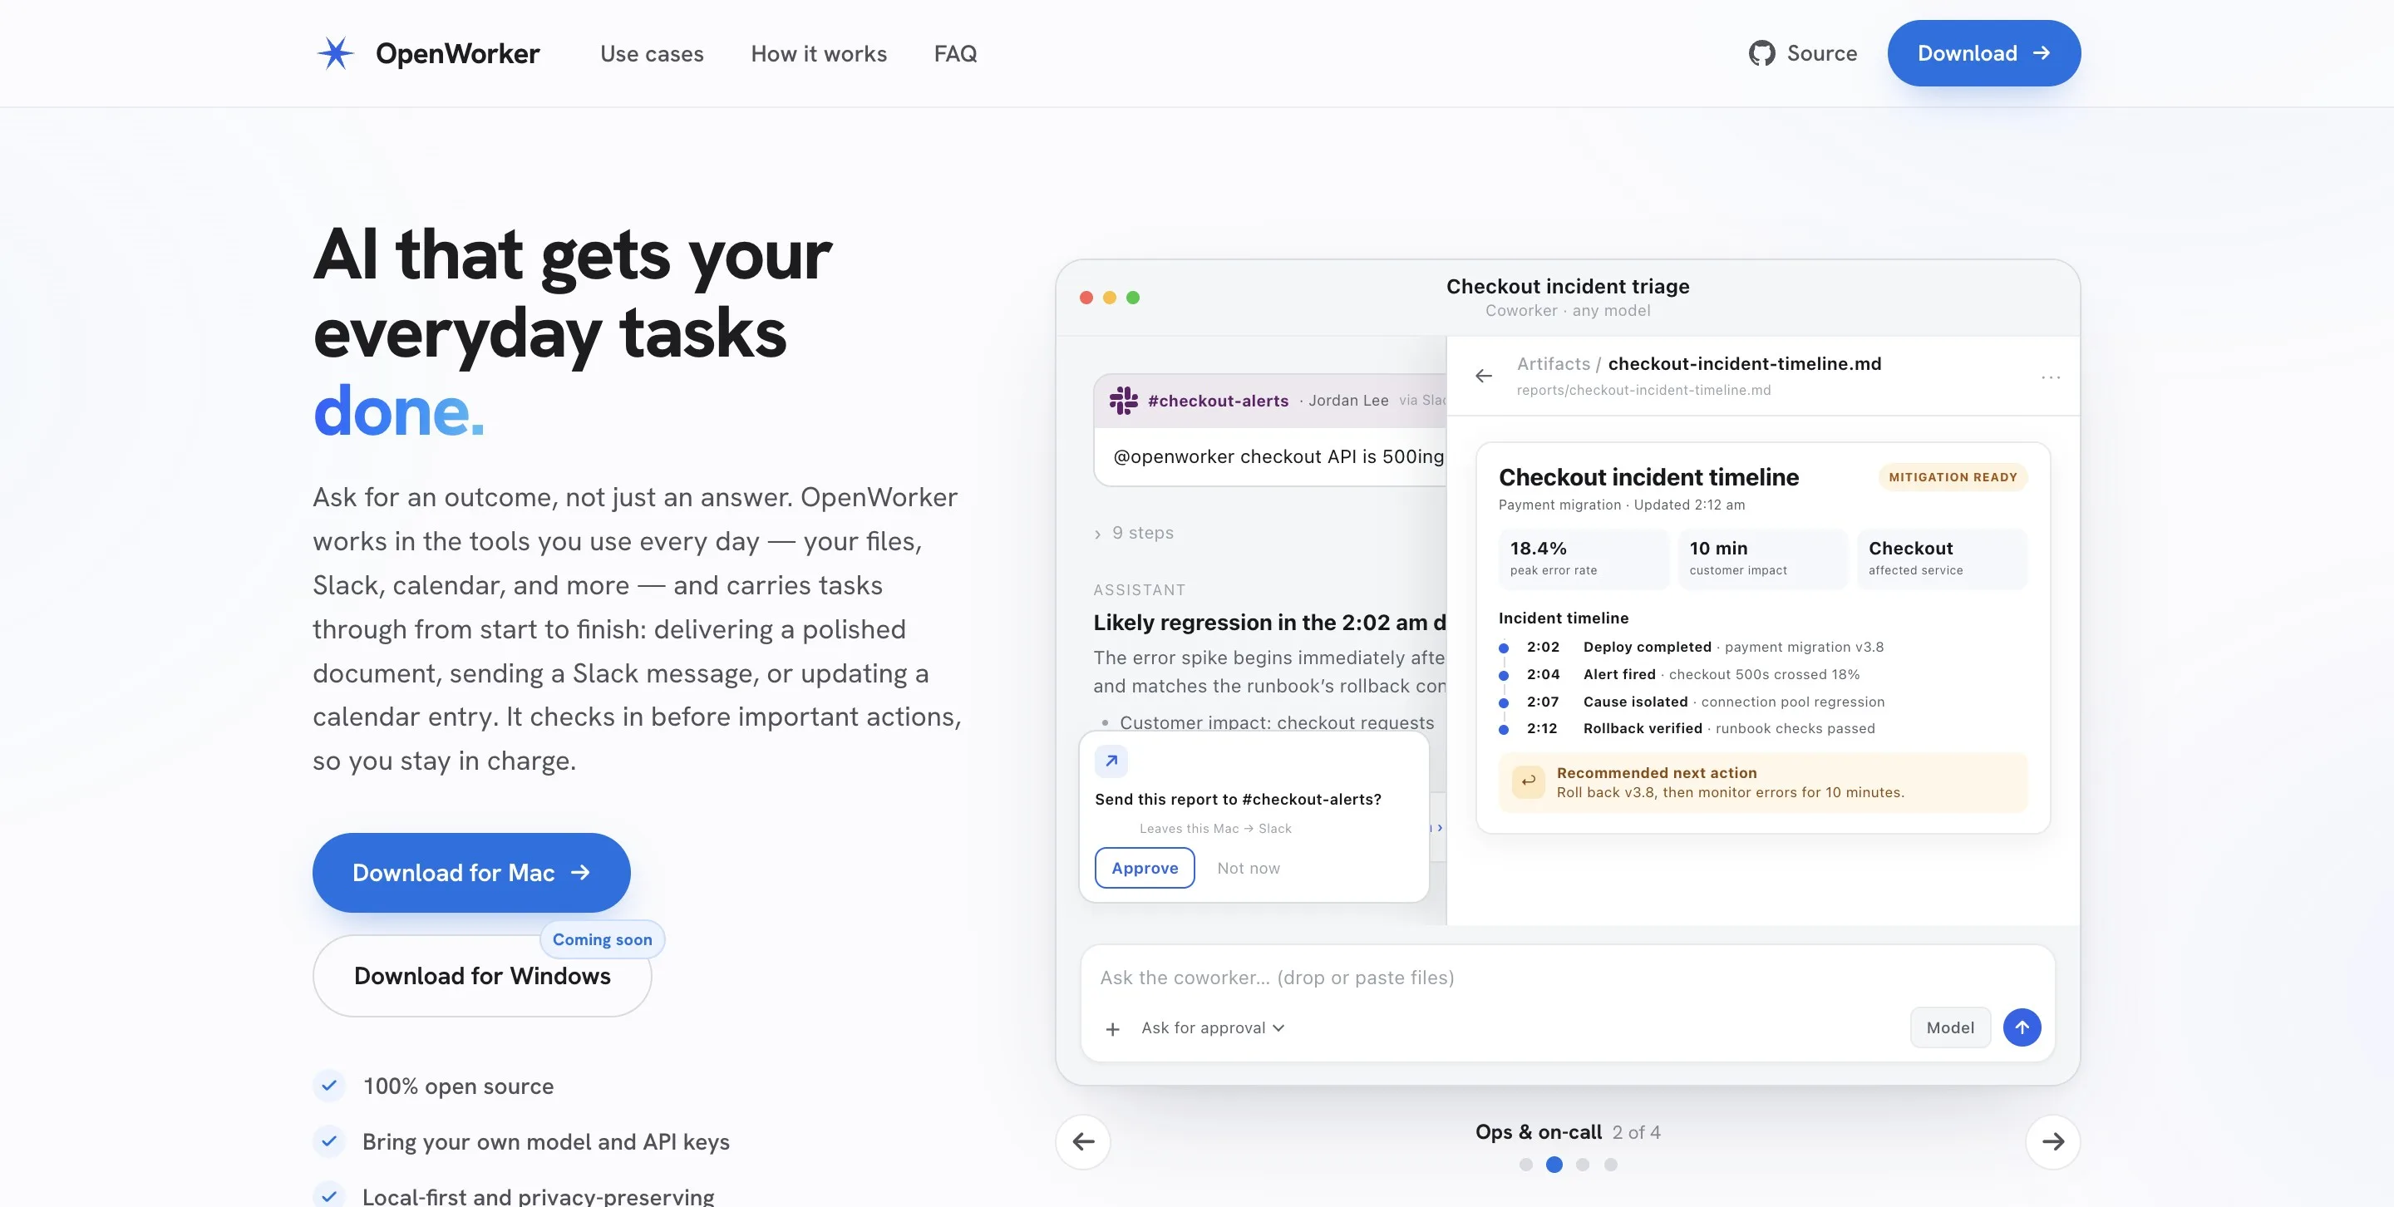Screen dimensions: 2394x1207
Task: Open the Use cases nav item
Action: pyautogui.click(x=652, y=54)
